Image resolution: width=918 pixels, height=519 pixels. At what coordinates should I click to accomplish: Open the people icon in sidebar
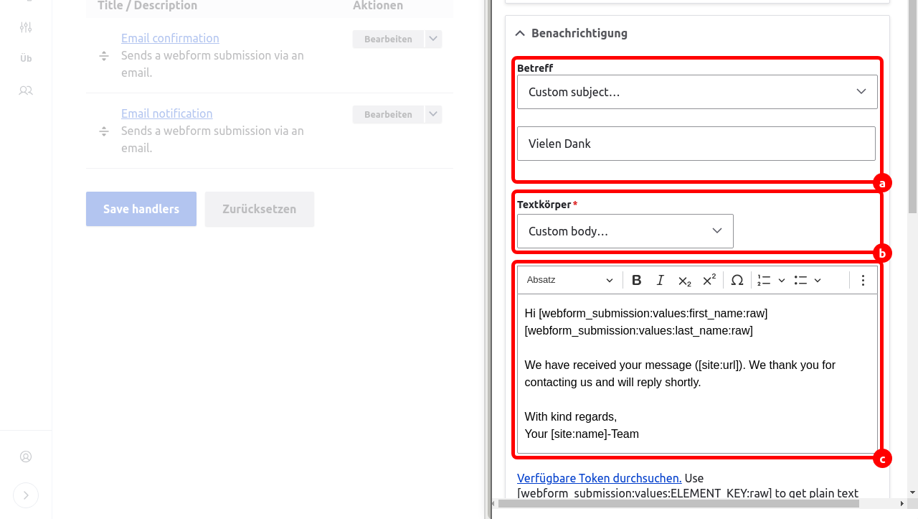tap(26, 90)
